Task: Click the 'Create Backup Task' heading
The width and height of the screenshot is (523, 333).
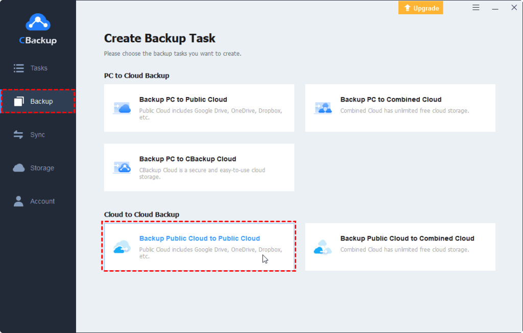Action: coord(159,38)
